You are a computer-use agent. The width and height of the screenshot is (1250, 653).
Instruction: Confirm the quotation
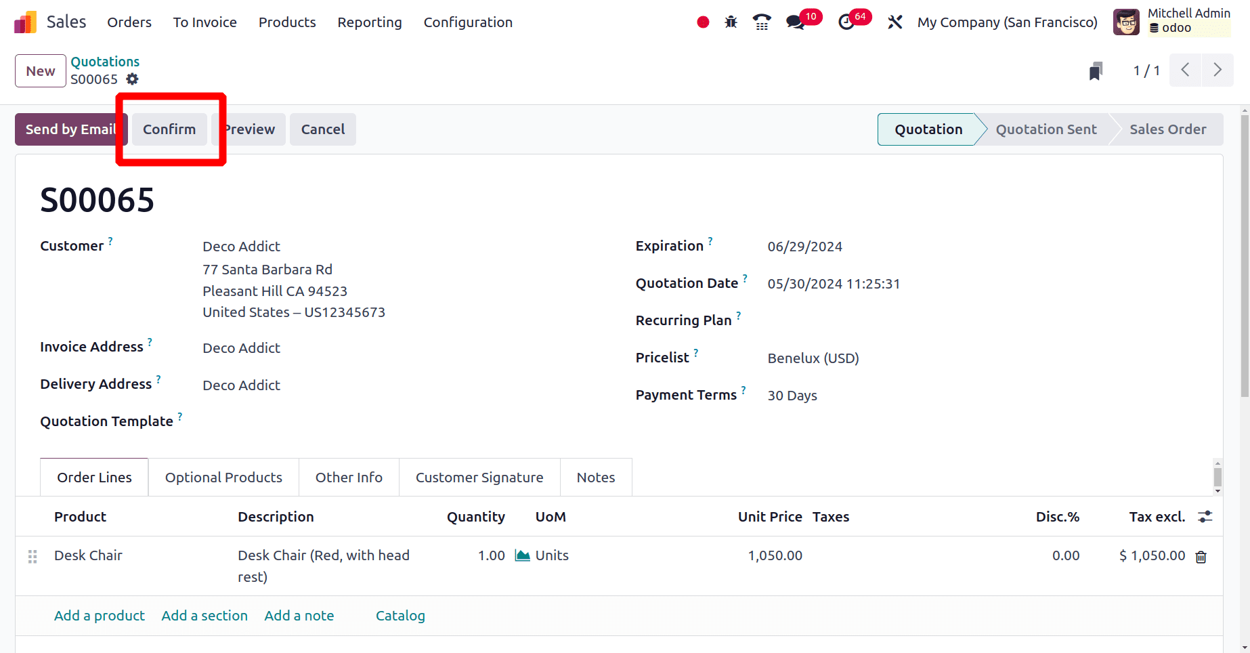pos(169,129)
